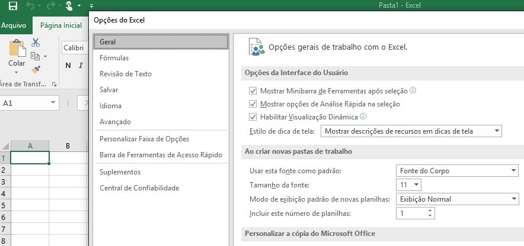Toggle Habilitar Visualização Dinâmica checkbox

click(x=253, y=117)
